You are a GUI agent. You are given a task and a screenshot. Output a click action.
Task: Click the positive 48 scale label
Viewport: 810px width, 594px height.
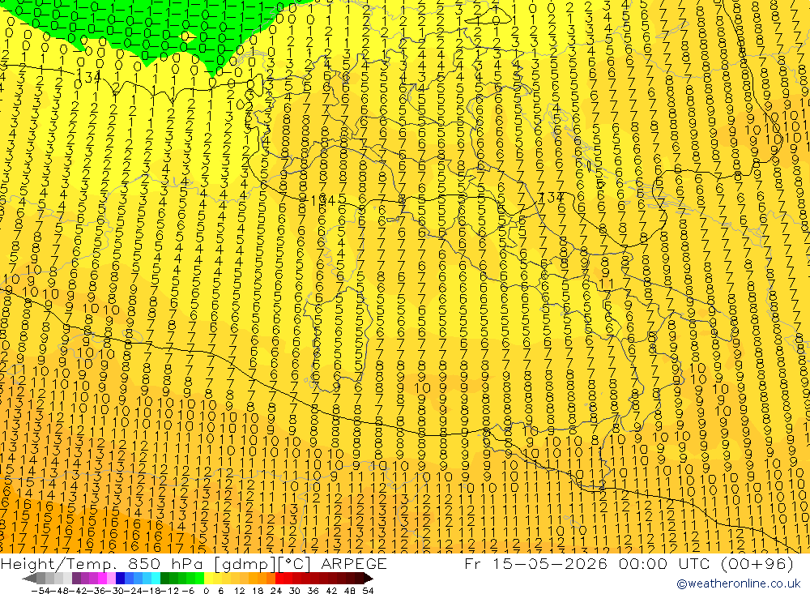pyautogui.click(x=350, y=591)
